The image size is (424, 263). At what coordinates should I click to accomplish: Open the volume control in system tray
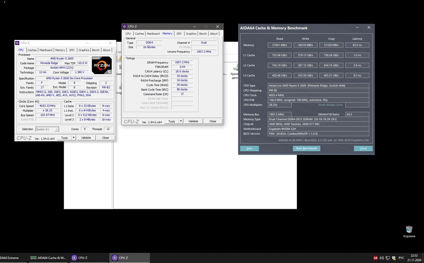coord(381,258)
